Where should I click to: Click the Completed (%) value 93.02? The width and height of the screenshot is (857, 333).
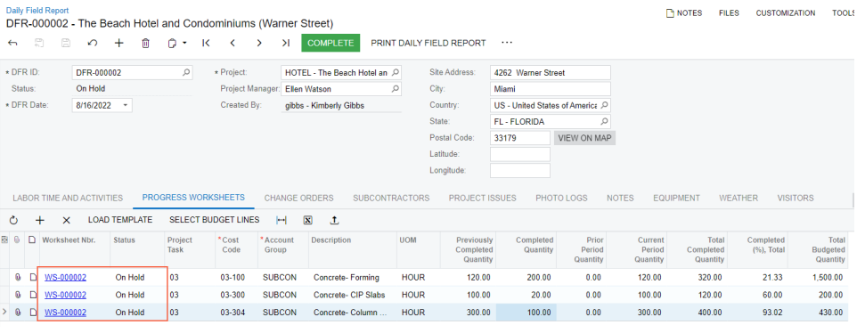773,313
